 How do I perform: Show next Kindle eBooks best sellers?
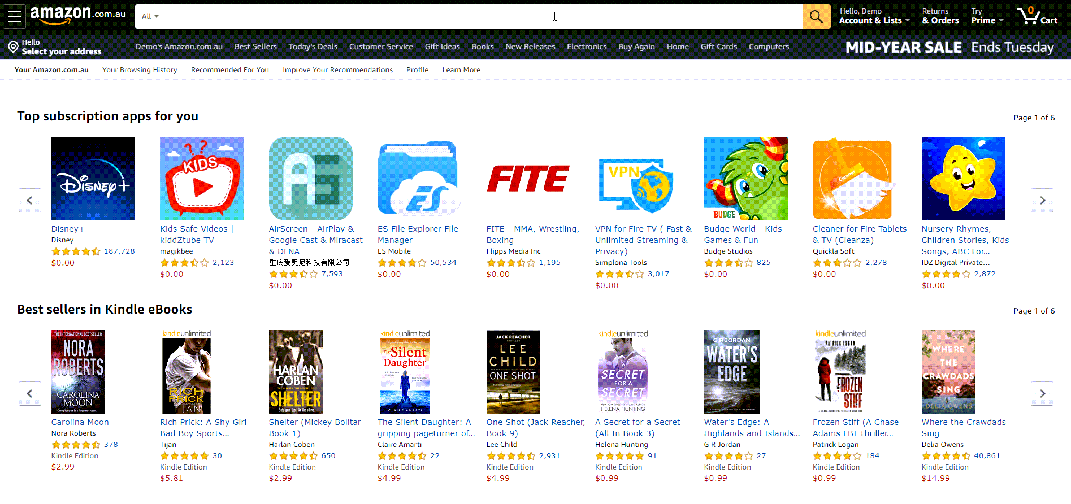click(x=1042, y=394)
